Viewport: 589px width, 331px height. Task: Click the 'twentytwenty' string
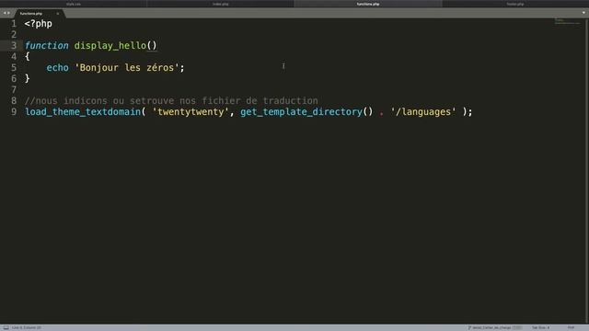tap(191, 112)
